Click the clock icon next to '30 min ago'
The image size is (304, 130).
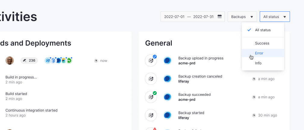click(x=254, y=115)
